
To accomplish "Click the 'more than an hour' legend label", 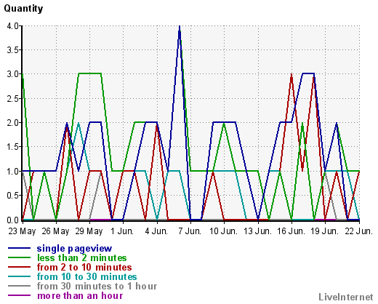I will [80, 296].
